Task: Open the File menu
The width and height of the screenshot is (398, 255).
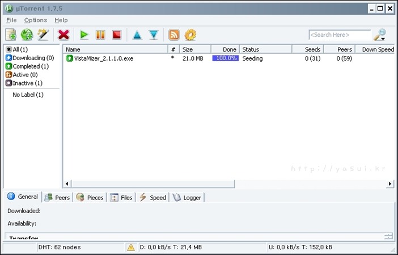Action: (x=11, y=20)
